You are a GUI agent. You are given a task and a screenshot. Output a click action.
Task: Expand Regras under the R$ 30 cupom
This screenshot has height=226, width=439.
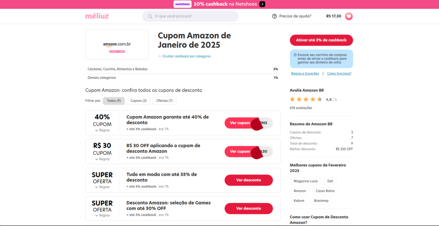coord(102,159)
